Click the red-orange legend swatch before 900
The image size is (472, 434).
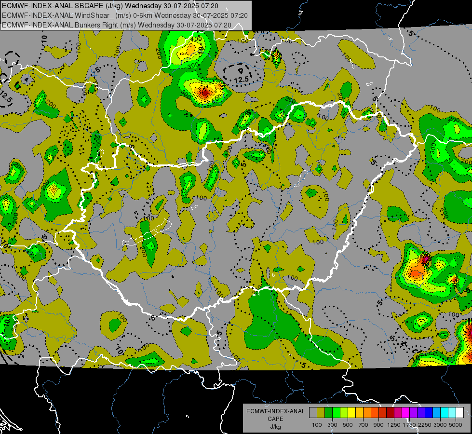click(375, 413)
